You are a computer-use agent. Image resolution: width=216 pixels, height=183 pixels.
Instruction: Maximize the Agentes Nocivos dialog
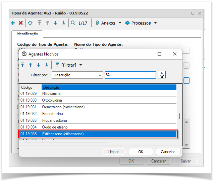tap(159, 54)
